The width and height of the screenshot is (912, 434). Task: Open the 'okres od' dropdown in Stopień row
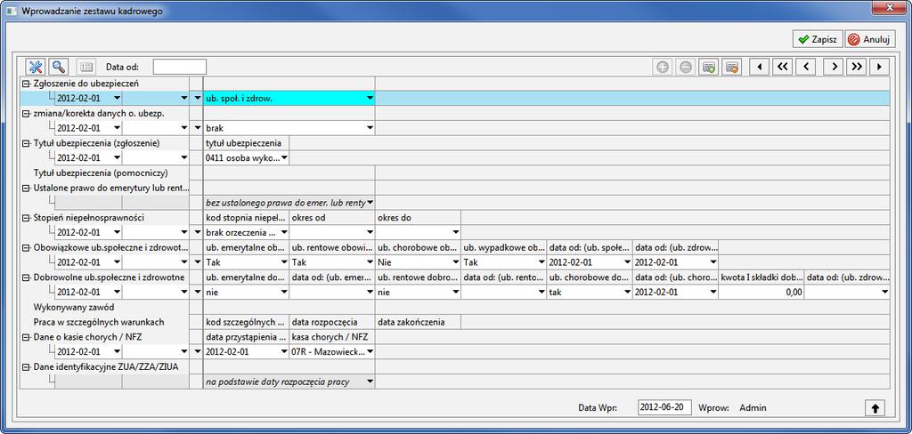[370, 232]
